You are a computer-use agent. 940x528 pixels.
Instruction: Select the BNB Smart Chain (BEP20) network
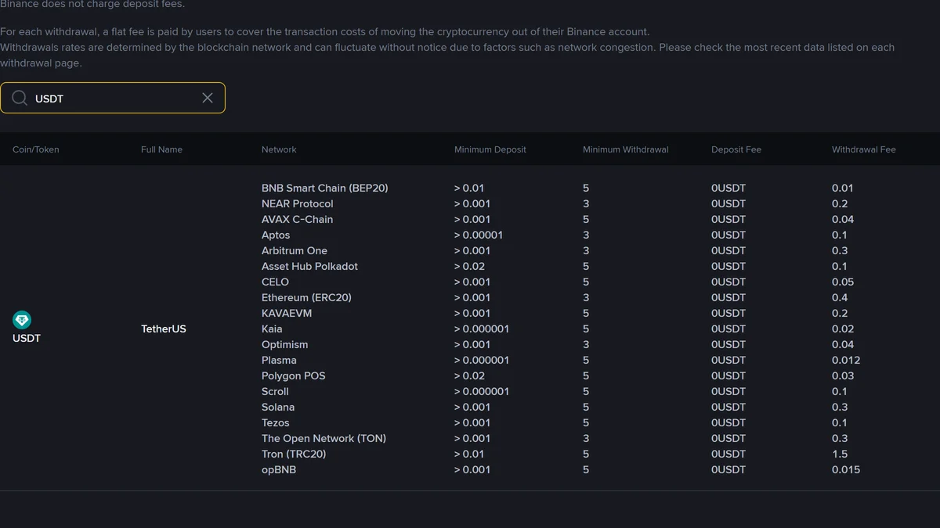click(x=325, y=188)
